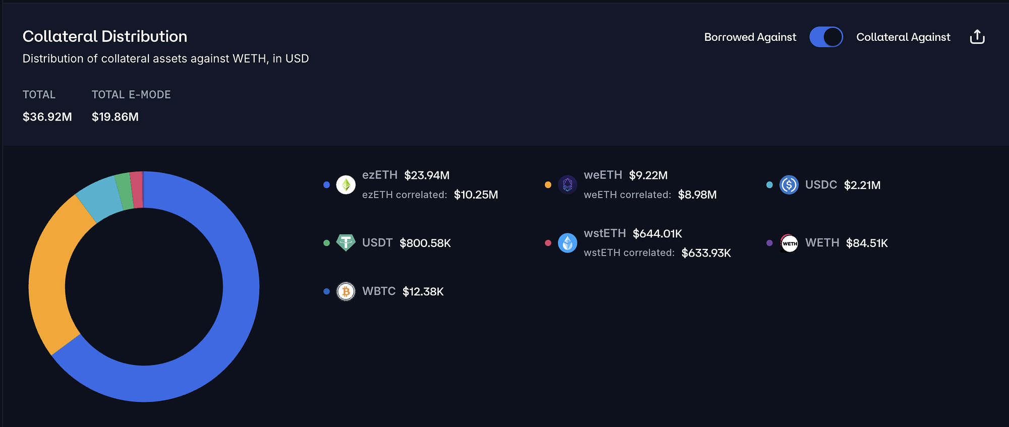
Task: Toggle the Borrowed/Collateral Against switch
Action: click(x=826, y=37)
